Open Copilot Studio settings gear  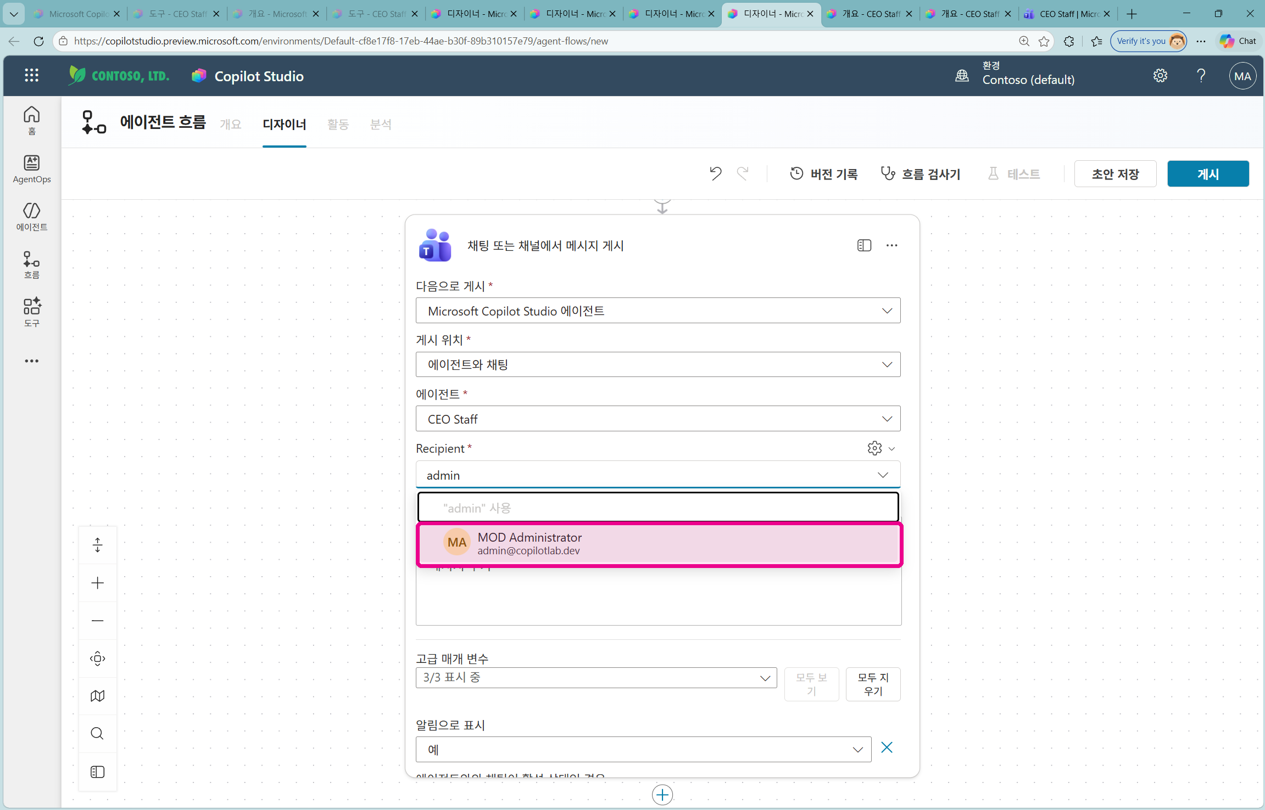coord(1160,76)
